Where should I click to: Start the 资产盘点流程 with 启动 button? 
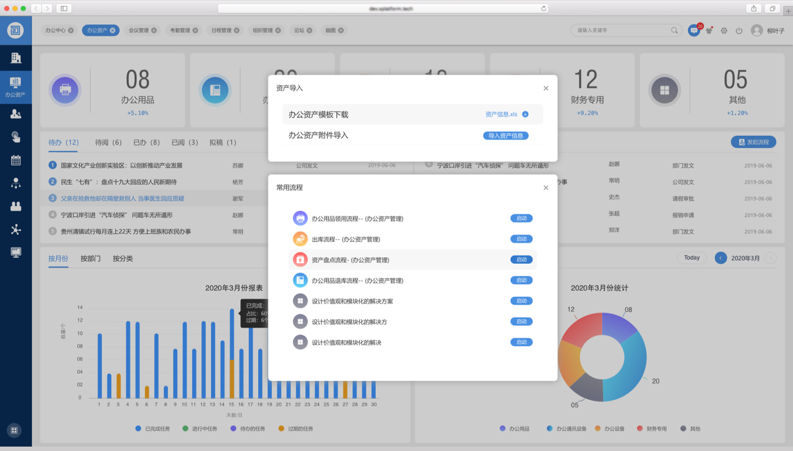click(x=521, y=260)
